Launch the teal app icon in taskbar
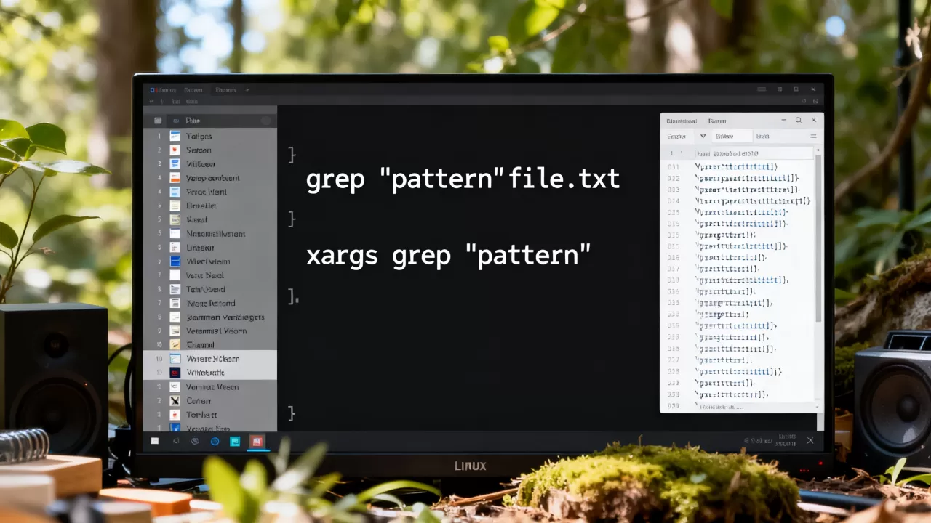This screenshot has height=523, width=931. coord(235,441)
